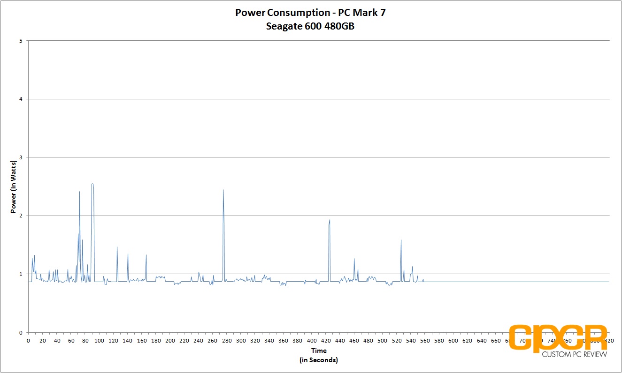Pick the x-axis tick label 160
Viewport: 622px width, 373px height.
click(142, 340)
